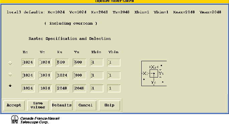Click 'Xbin=1' in defaults line
The width and height of the screenshot is (229, 124).
click(x=142, y=12)
